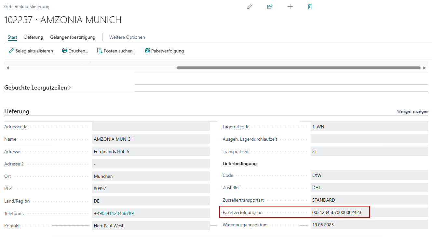Switch to the Lieferung tab
432x242 pixels.
point(34,37)
